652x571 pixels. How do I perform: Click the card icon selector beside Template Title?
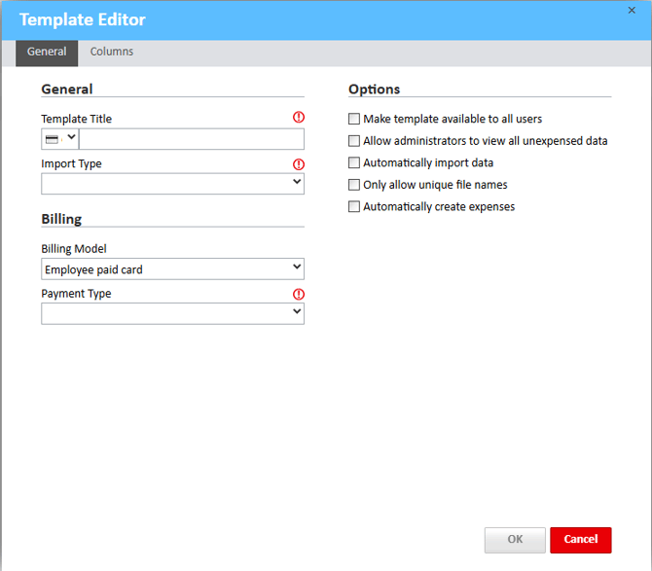(60, 139)
